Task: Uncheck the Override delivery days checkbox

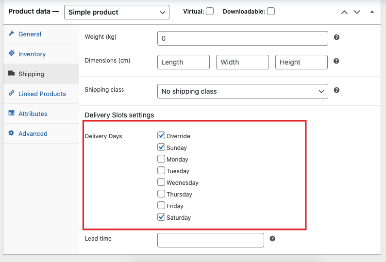Action: 161,135
